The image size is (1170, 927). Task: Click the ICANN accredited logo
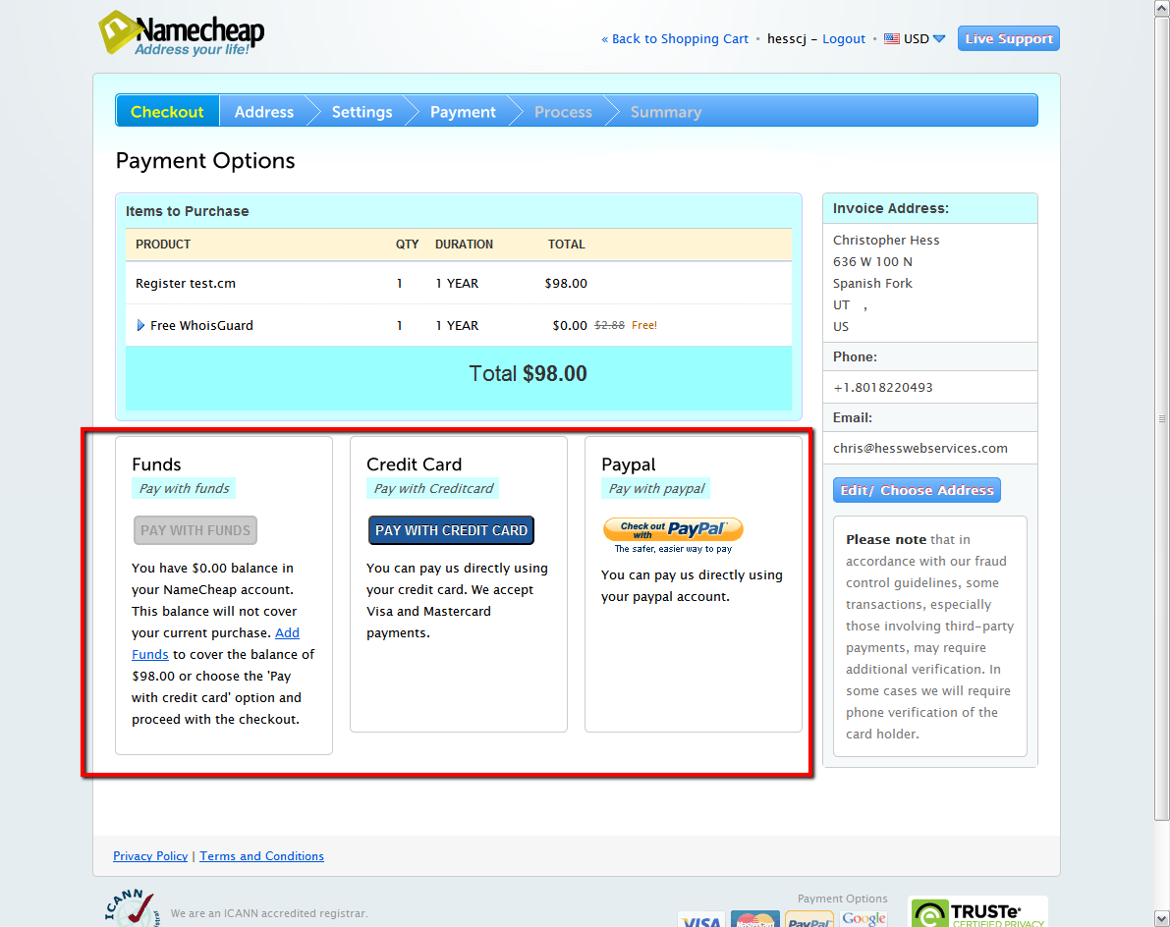[132, 907]
